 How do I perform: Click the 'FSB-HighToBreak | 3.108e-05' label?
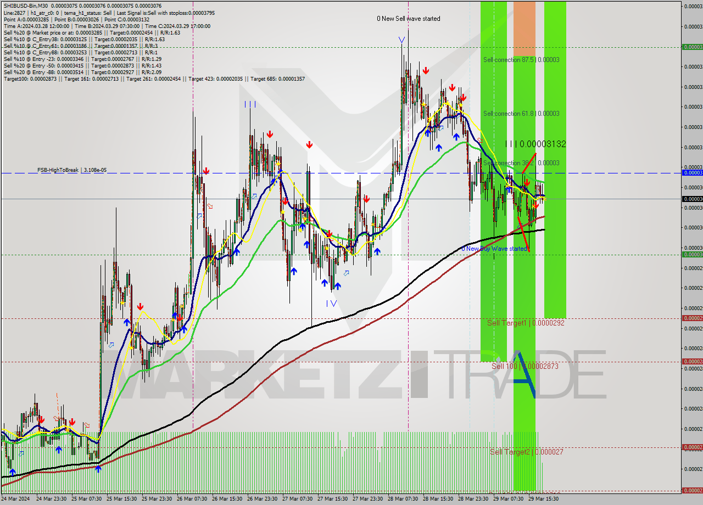[72, 170]
